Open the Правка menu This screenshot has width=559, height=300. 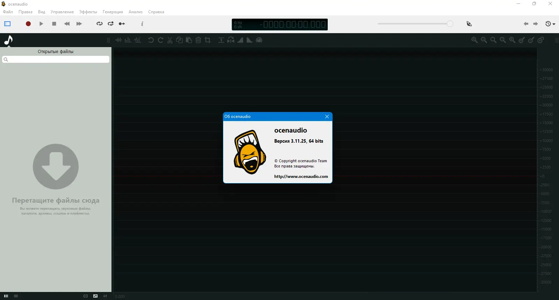point(26,12)
